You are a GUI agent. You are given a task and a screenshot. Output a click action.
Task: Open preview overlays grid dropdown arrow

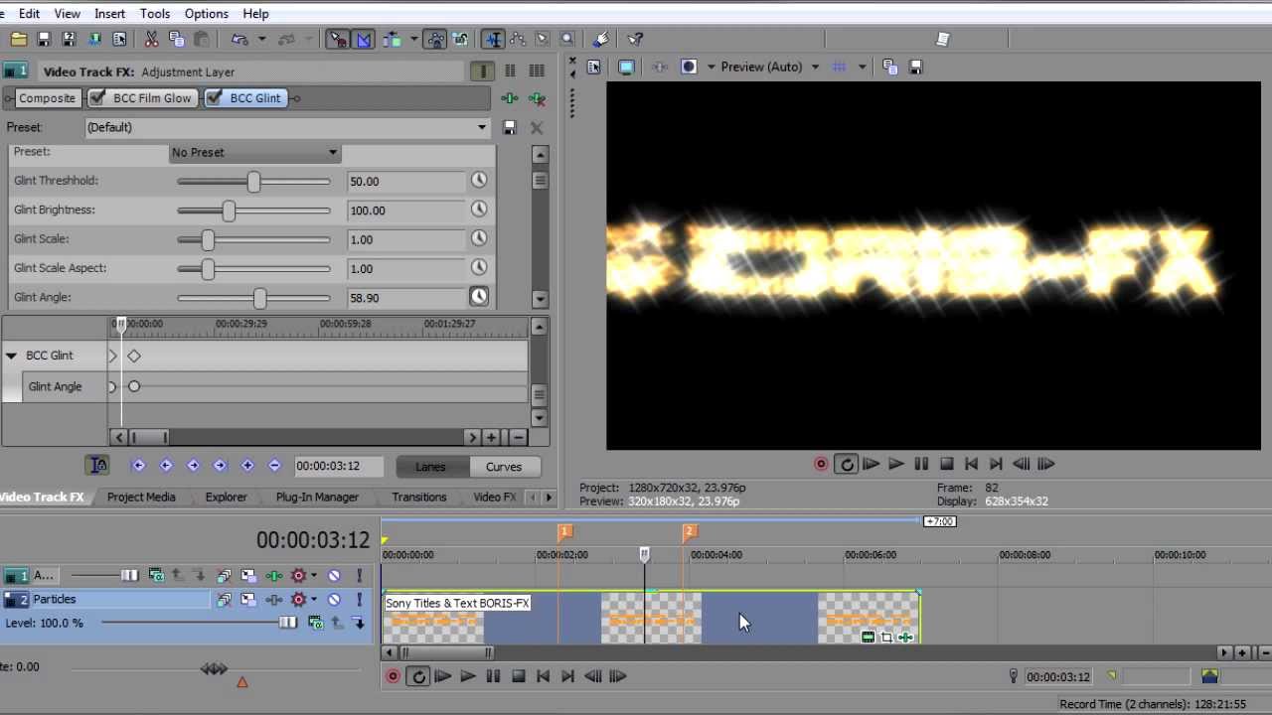tap(862, 67)
